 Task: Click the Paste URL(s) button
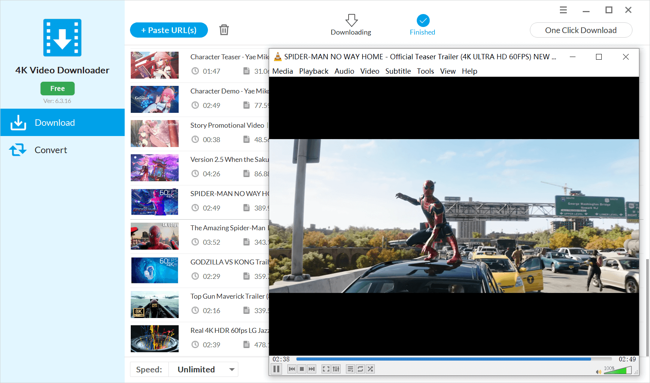tap(169, 30)
